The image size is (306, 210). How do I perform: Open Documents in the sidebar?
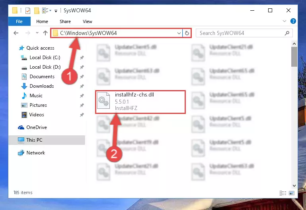click(x=42, y=77)
